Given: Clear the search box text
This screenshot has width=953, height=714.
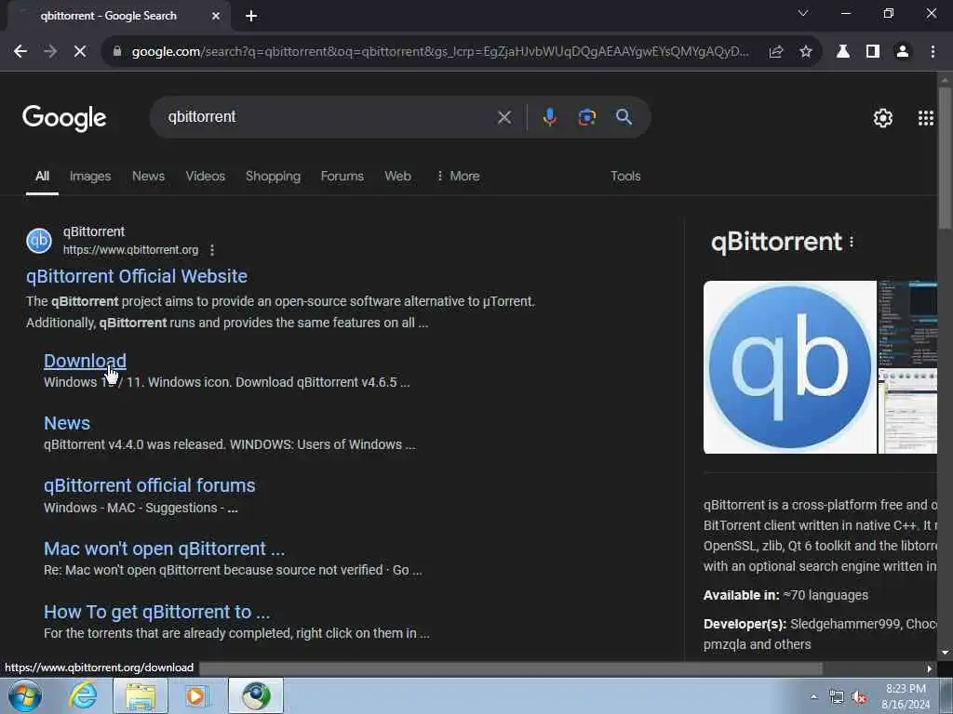Looking at the screenshot, I should point(504,117).
